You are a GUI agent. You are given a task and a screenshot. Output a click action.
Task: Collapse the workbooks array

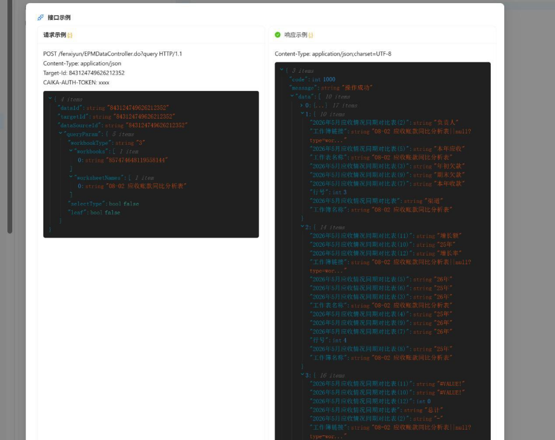click(x=71, y=151)
